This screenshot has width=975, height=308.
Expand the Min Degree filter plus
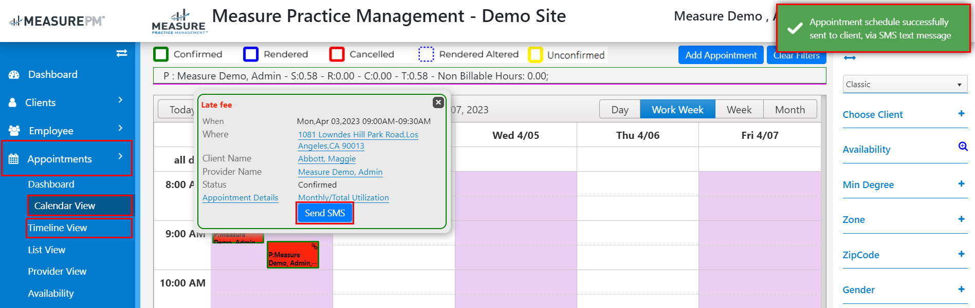coord(961,184)
